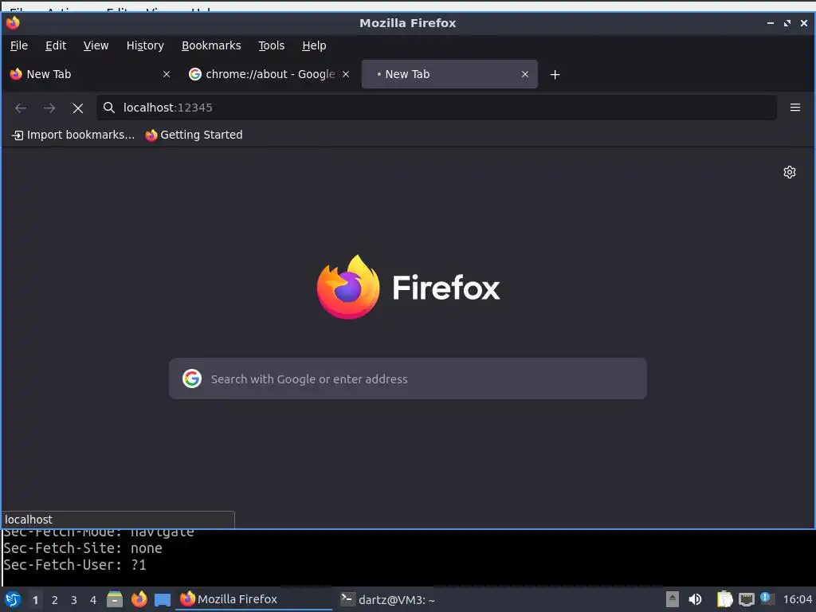Click the show desktop panel icon
Image resolution: width=816 pixels, height=612 pixels.
(x=163, y=600)
